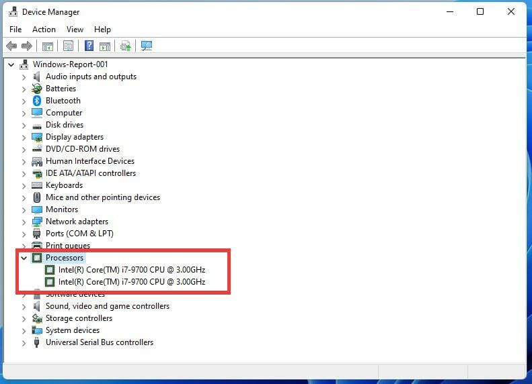Click the Sound video controllers speaker icon

point(36,306)
